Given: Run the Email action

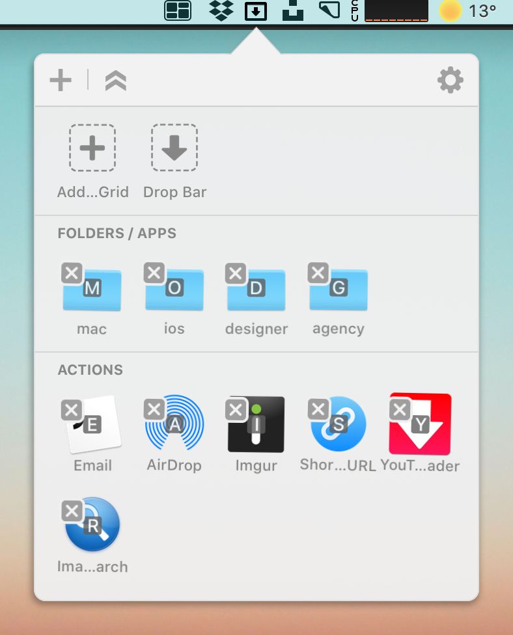Looking at the screenshot, I should (x=93, y=424).
